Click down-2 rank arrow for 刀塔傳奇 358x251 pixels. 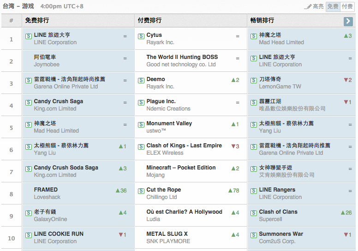click(348, 80)
